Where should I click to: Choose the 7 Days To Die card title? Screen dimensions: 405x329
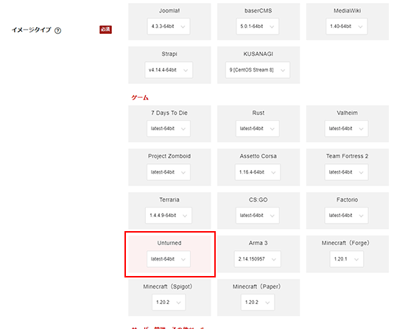(169, 113)
